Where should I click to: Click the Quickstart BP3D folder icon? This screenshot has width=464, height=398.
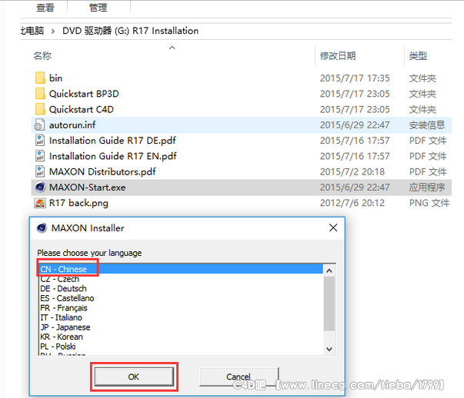click(x=40, y=94)
